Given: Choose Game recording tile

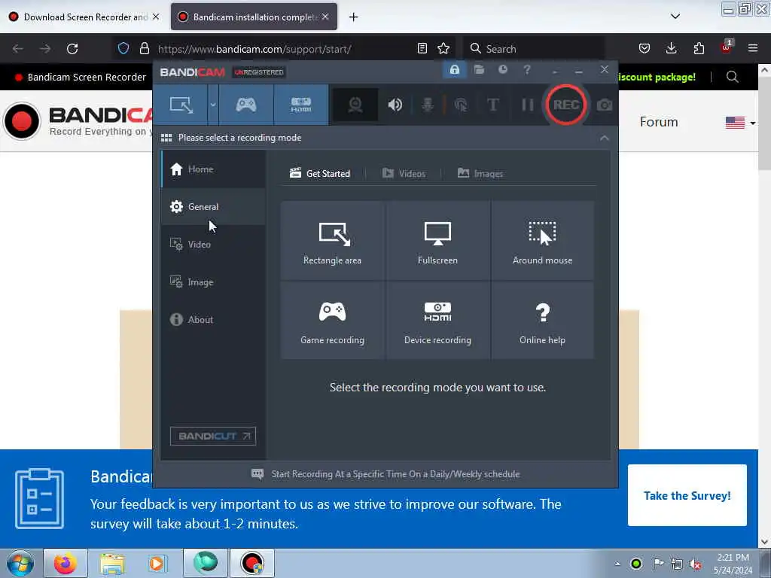Looking at the screenshot, I should (332, 321).
